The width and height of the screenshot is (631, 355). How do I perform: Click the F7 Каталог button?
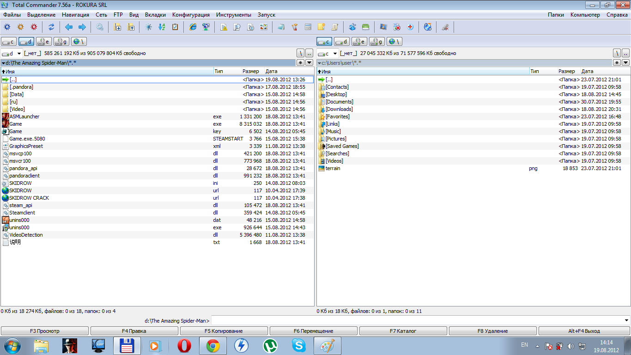(x=403, y=331)
